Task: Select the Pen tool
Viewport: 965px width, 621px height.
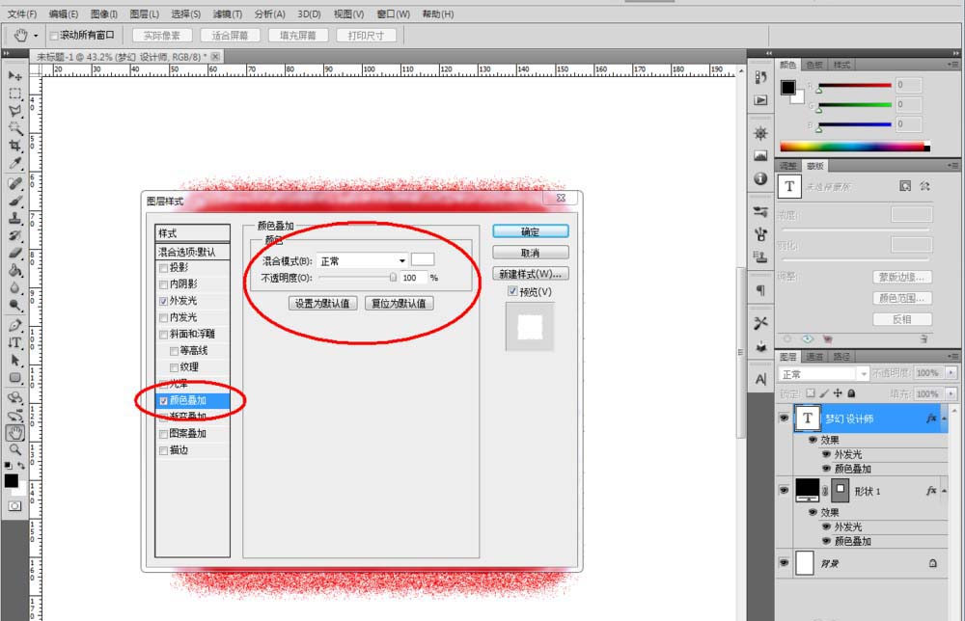Action: [14, 325]
